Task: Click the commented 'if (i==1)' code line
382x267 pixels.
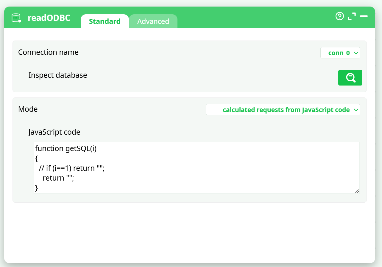Action: click(72, 168)
